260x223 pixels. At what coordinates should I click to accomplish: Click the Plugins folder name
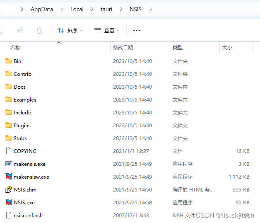click(22, 126)
